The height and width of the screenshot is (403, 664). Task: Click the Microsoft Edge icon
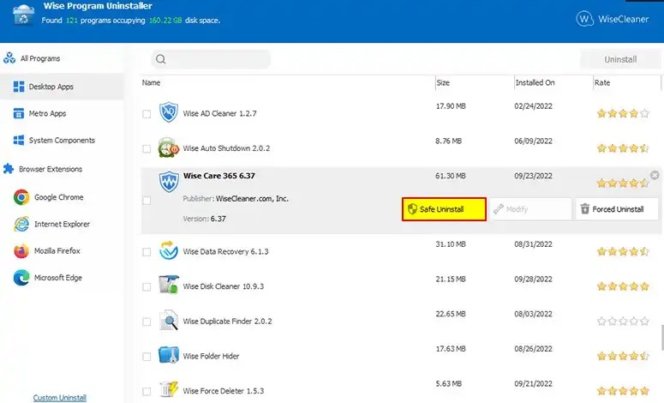click(21, 278)
